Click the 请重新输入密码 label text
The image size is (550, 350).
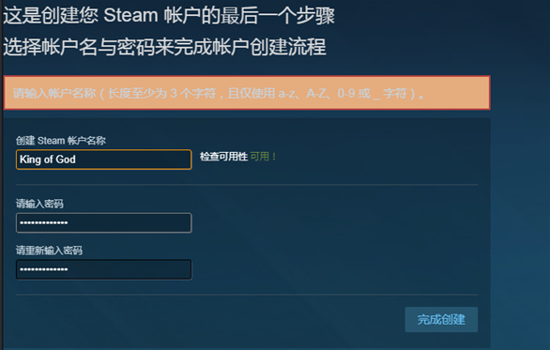pyautogui.click(x=49, y=251)
